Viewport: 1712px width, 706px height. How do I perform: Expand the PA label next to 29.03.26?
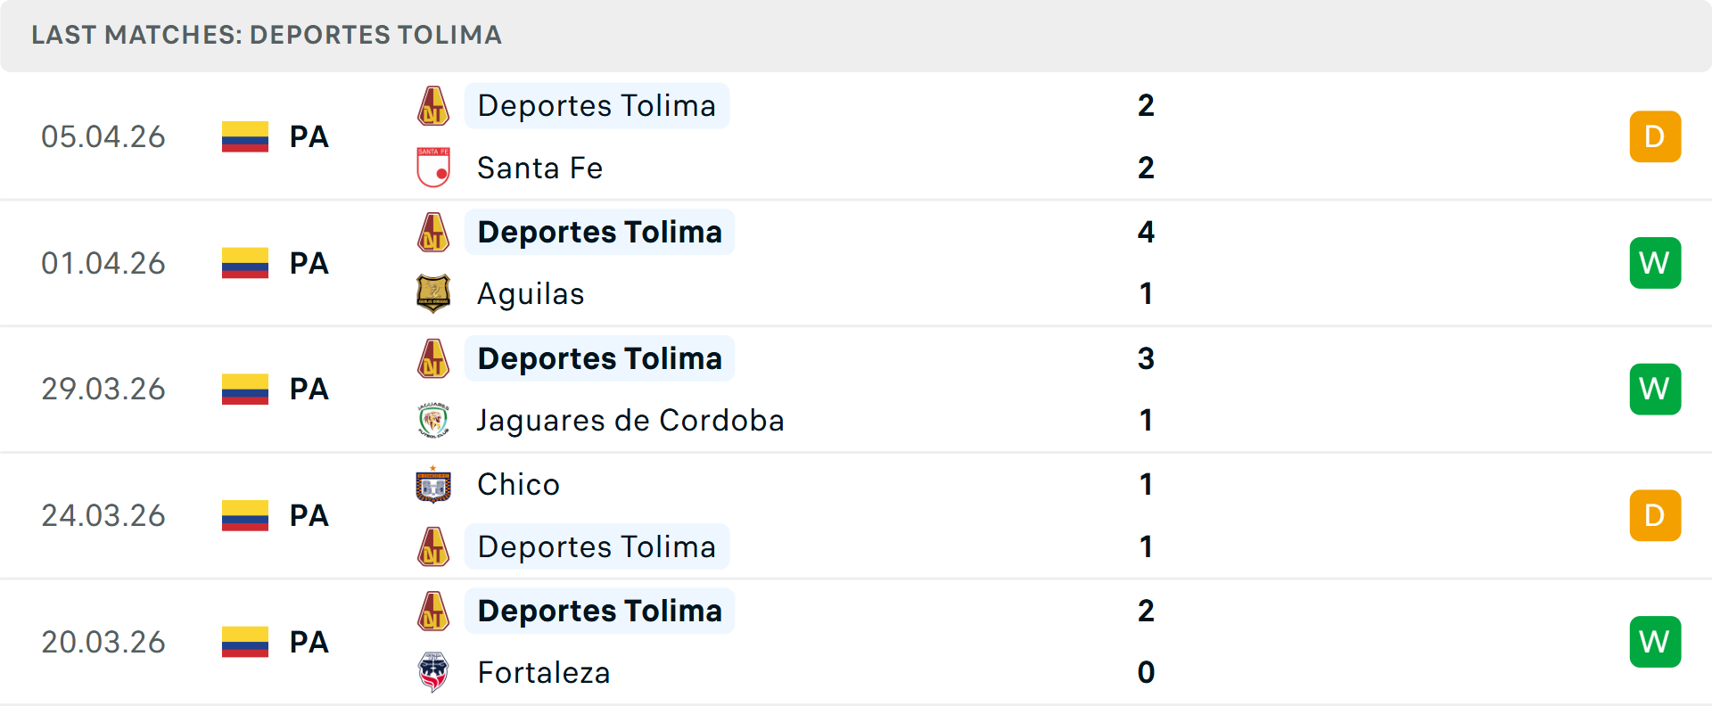308,389
